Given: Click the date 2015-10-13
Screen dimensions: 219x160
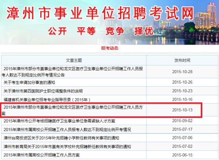Looking at the screenshot, I should coord(182,110).
